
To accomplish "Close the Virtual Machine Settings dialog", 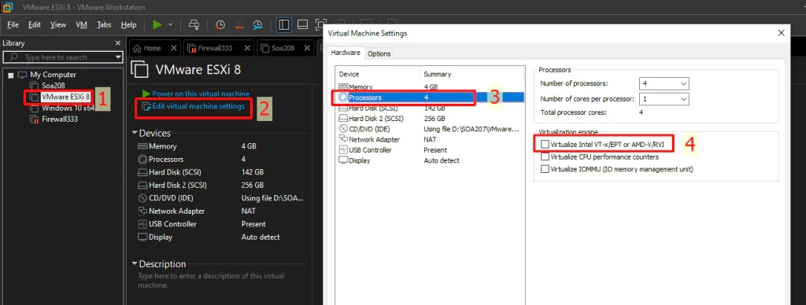I will pos(781,33).
